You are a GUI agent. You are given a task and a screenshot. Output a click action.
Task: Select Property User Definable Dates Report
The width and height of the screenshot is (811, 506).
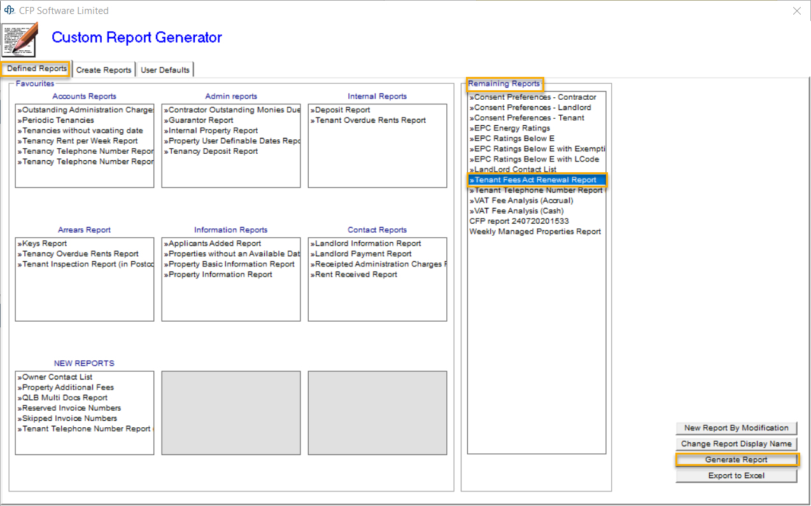pos(232,141)
